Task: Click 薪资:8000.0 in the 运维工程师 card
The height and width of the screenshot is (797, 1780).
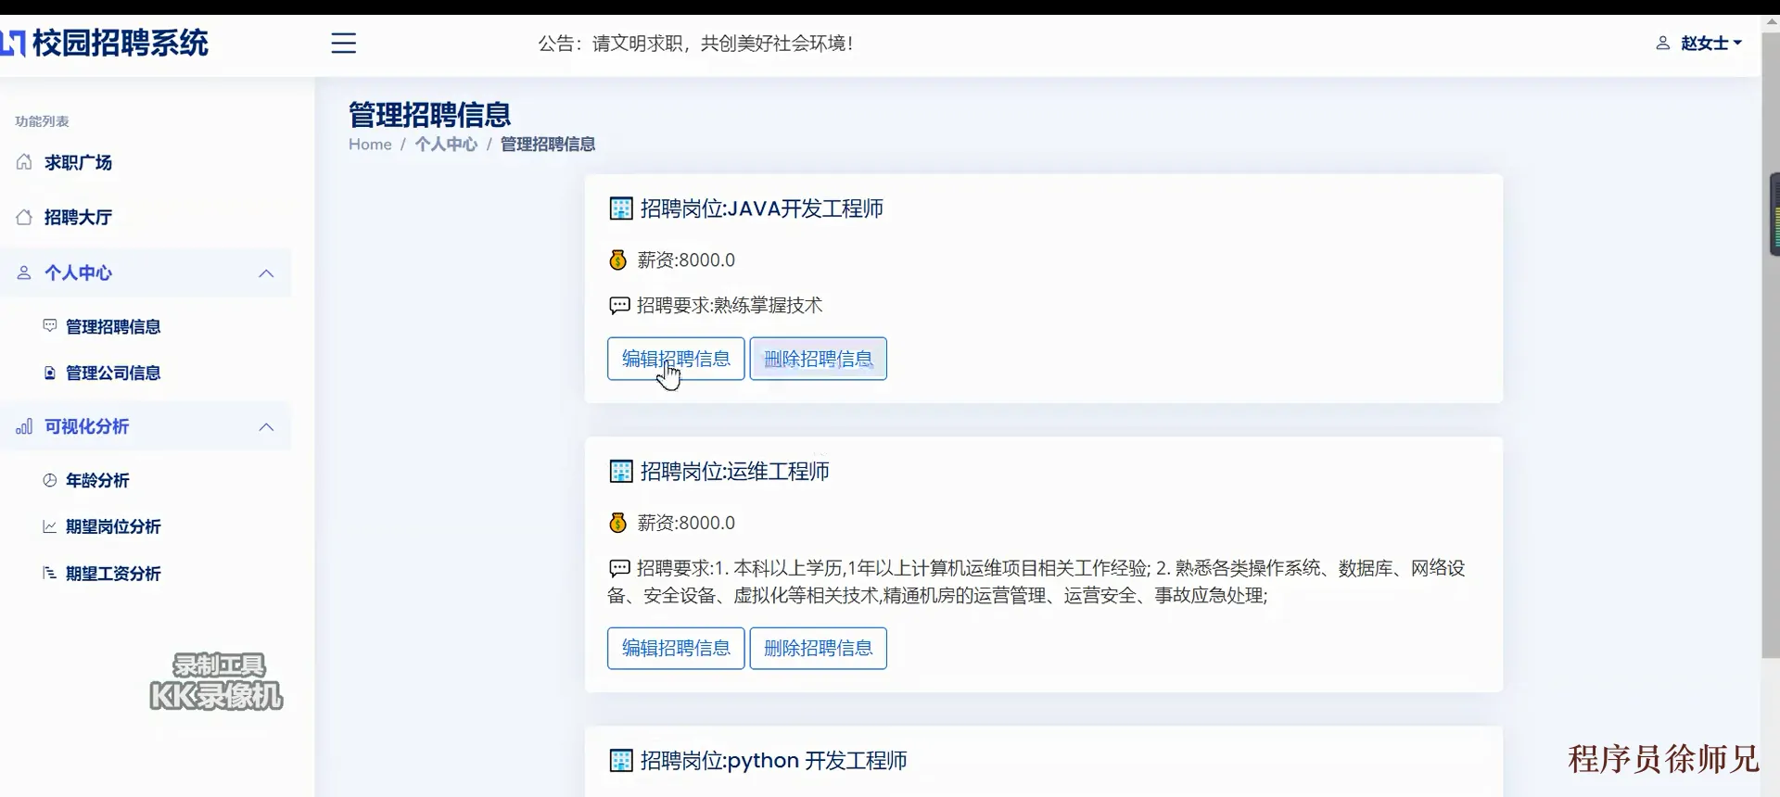Action: [x=686, y=524]
